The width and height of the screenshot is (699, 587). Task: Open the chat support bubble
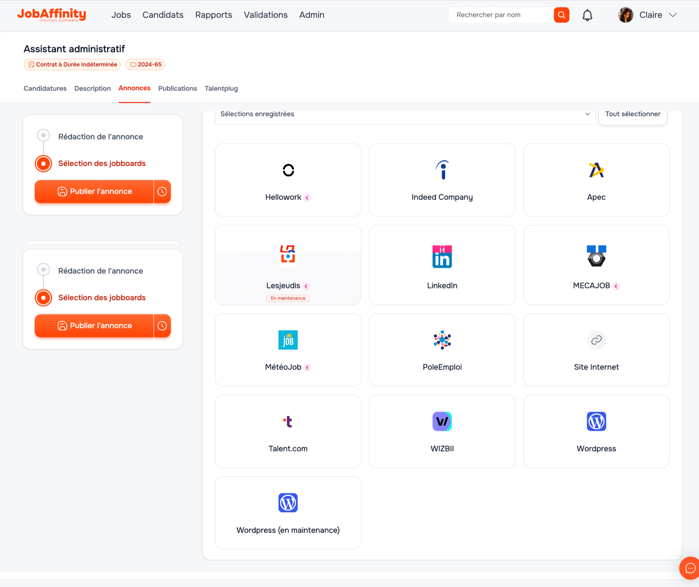tap(690, 568)
